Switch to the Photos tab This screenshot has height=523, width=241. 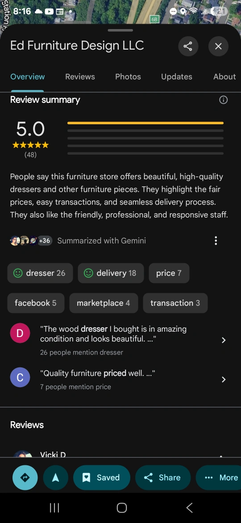[x=128, y=77]
